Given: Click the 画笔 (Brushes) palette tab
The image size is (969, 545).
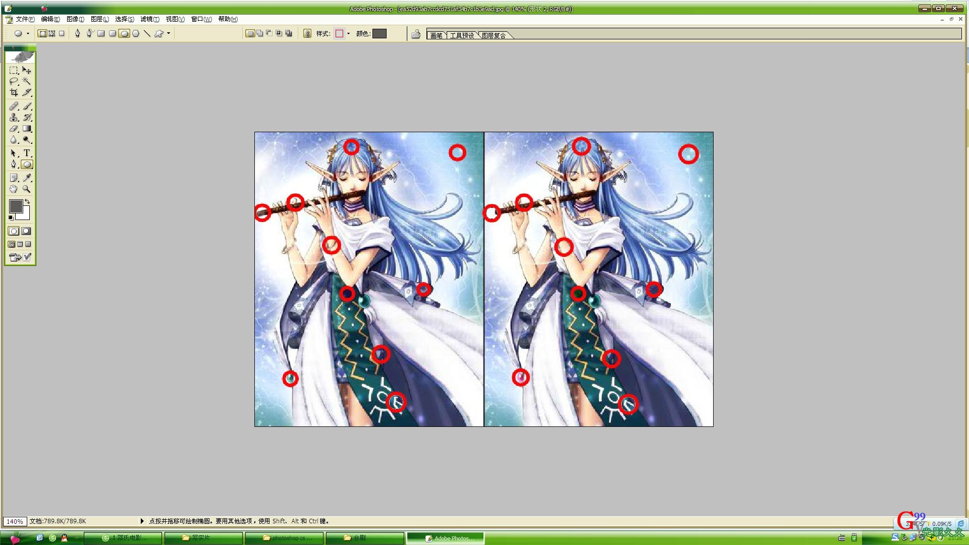Looking at the screenshot, I should [436, 35].
